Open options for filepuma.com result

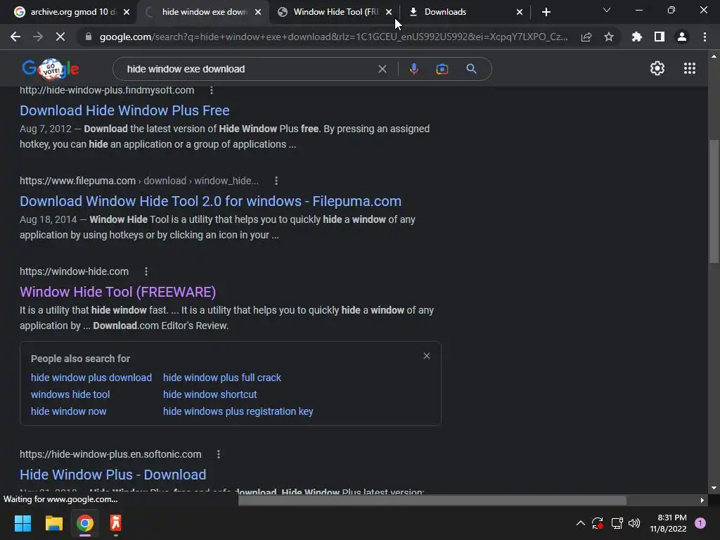coord(276,181)
